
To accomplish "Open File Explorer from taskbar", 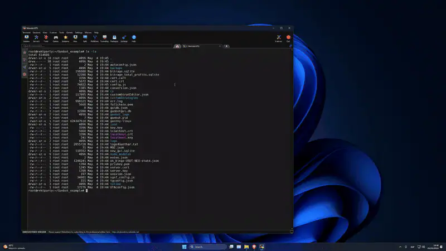I will click(x=246, y=247).
